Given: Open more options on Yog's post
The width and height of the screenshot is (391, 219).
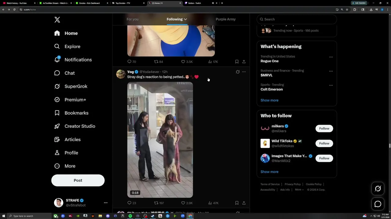Looking at the screenshot, I should pos(244,72).
